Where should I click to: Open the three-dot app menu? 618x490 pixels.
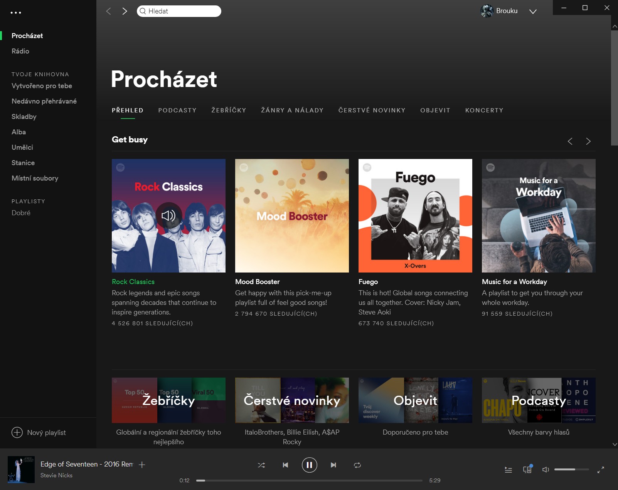coord(16,13)
